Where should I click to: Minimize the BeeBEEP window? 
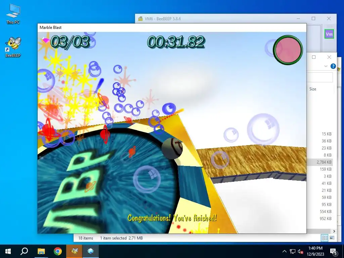[298, 19]
